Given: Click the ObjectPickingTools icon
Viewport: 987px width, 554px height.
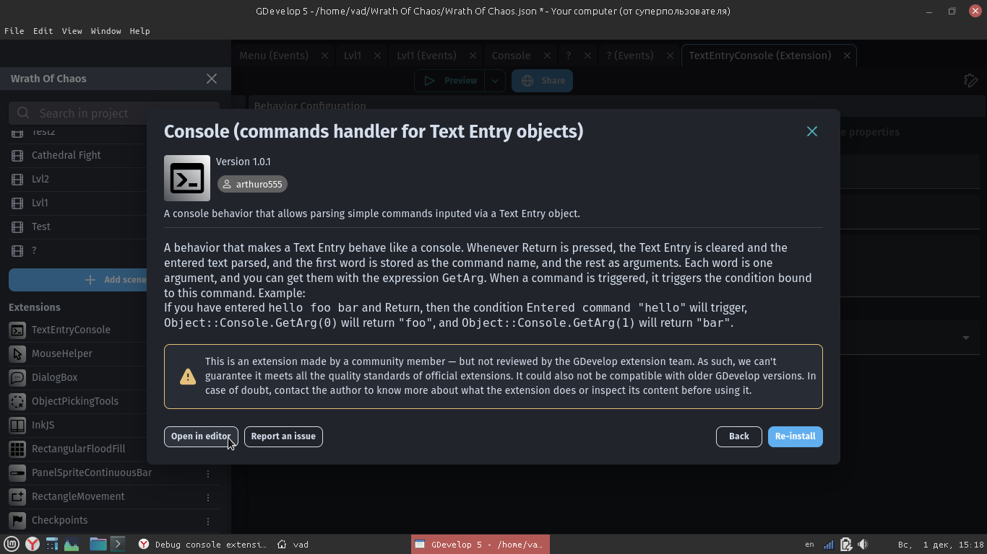Looking at the screenshot, I should pyautogui.click(x=18, y=401).
